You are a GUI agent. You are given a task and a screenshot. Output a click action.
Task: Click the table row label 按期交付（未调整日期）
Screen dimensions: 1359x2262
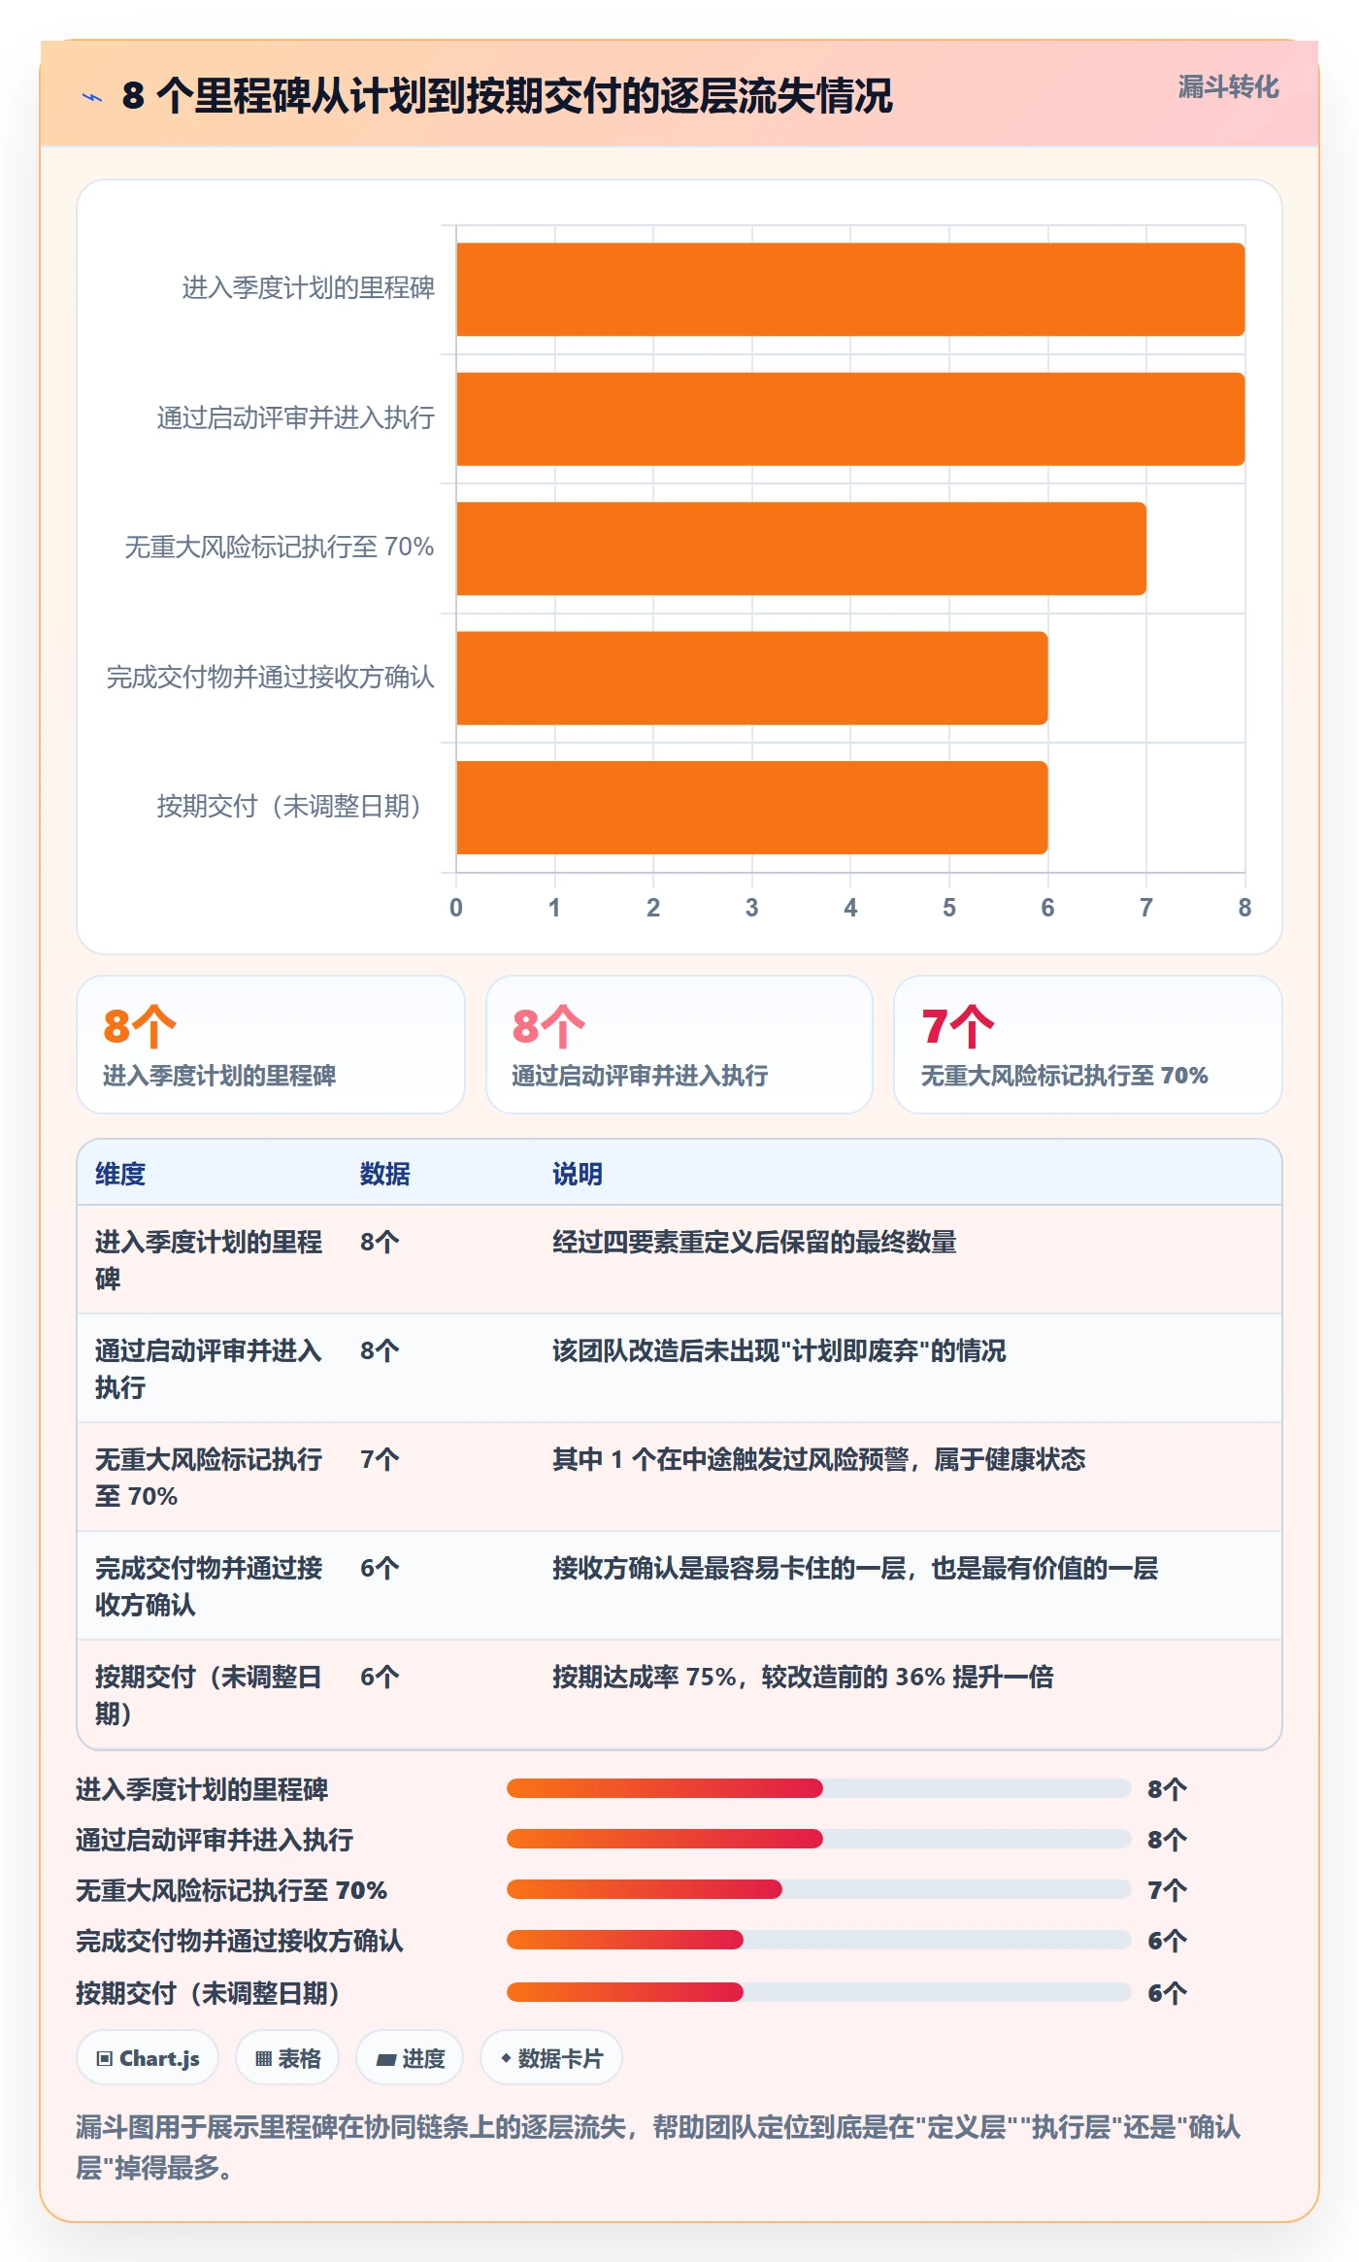(209, 1695)
